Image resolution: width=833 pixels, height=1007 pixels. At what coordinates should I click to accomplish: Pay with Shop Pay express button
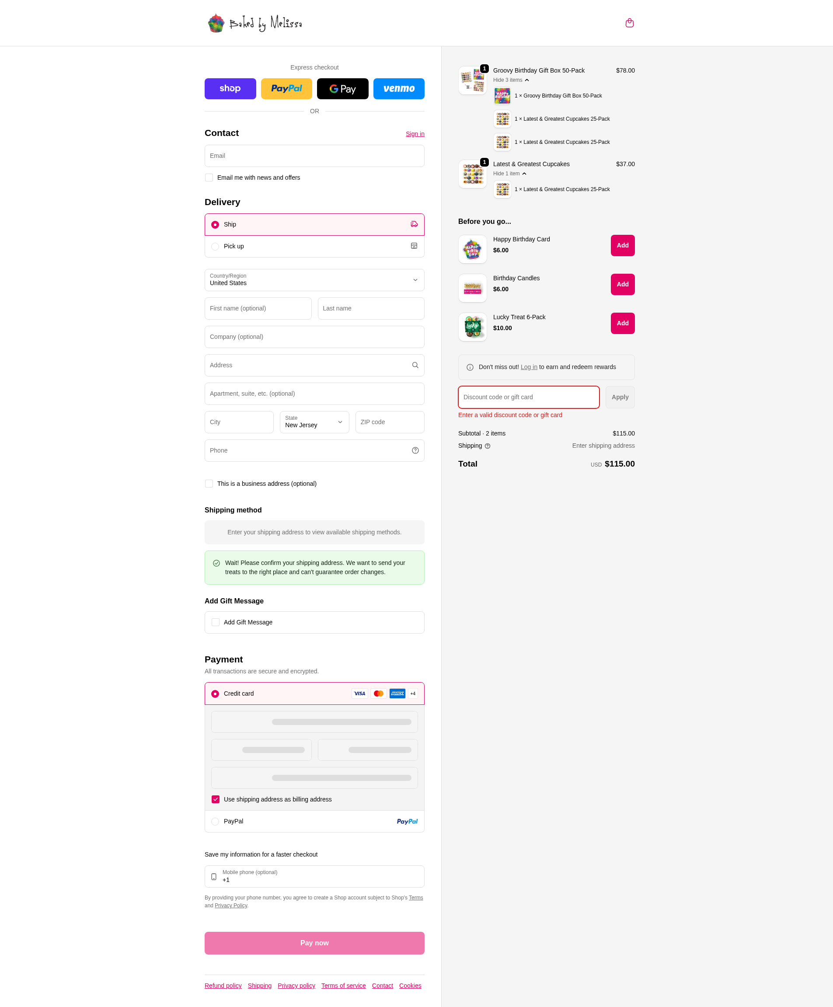(x=230, y=89)
